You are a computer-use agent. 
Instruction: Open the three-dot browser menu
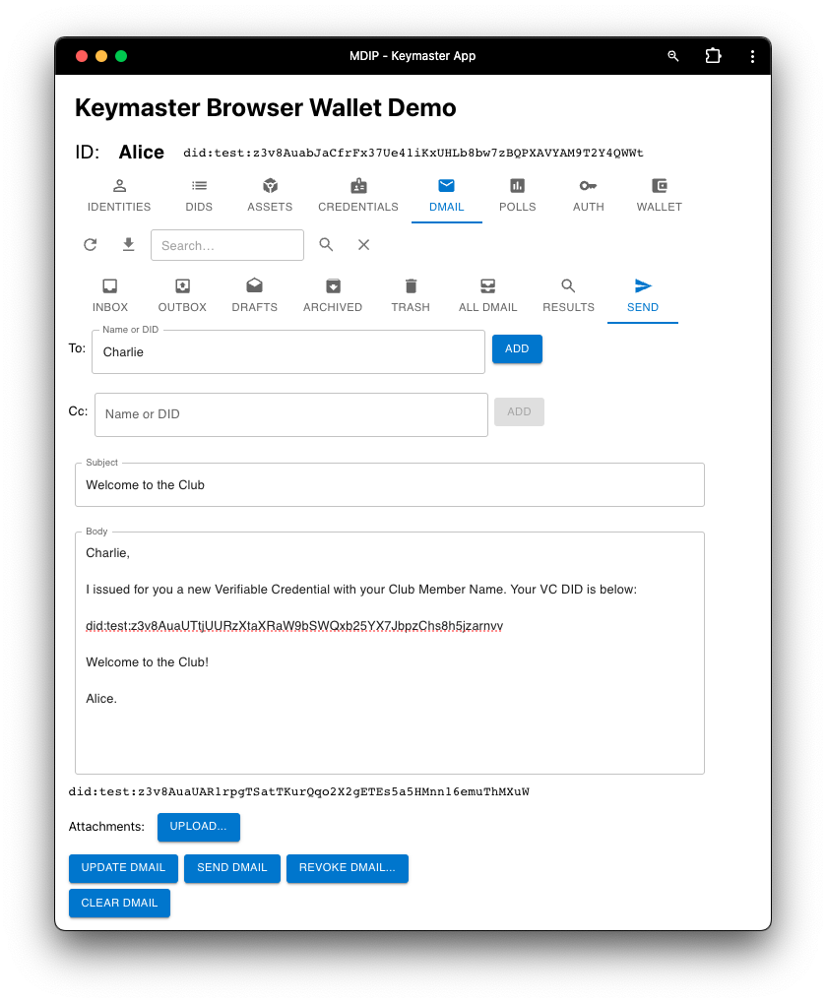(752, 56)
